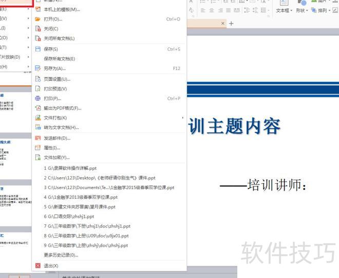Screen dimensions: 339x278
Task: Click the 页面设置(U) page setup icon
Action: (38, 79)
